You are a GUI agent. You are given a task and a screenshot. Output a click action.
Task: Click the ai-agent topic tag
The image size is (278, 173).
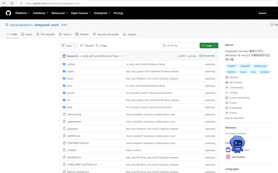pos(231,66)
